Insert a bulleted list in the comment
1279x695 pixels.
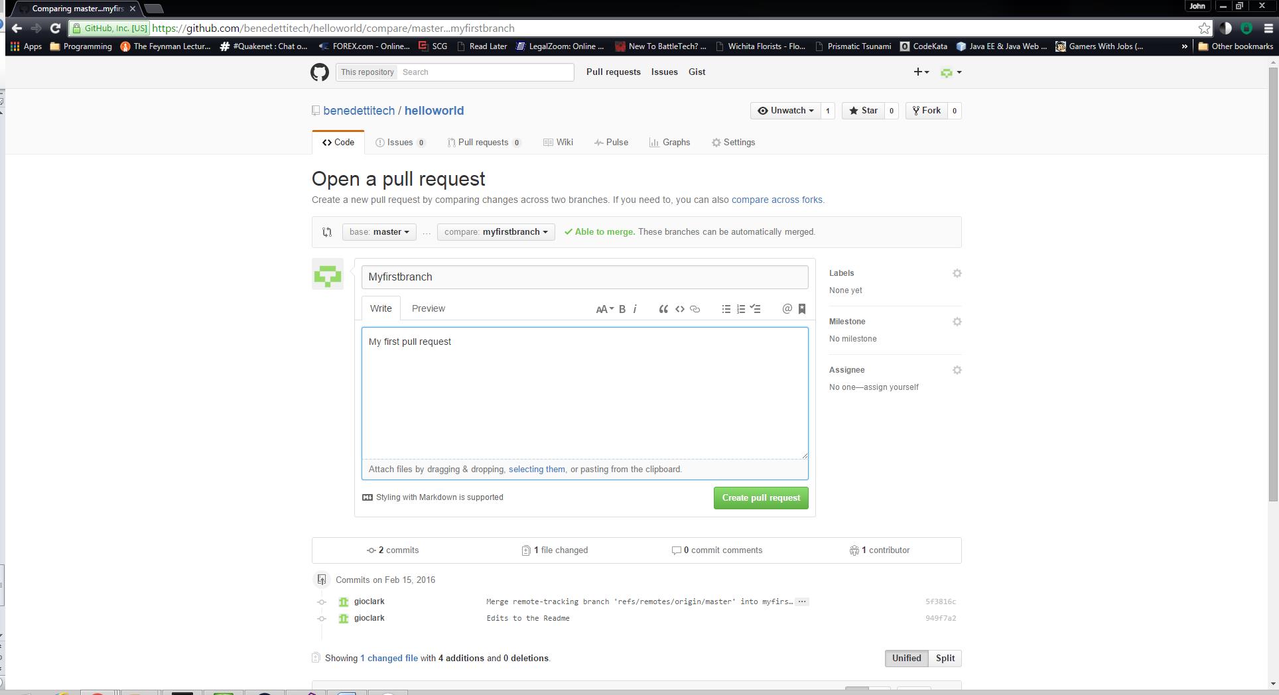coord(726,309)
